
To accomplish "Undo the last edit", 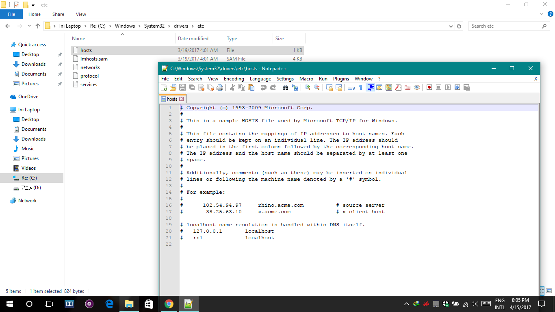I will pos(264,87).
